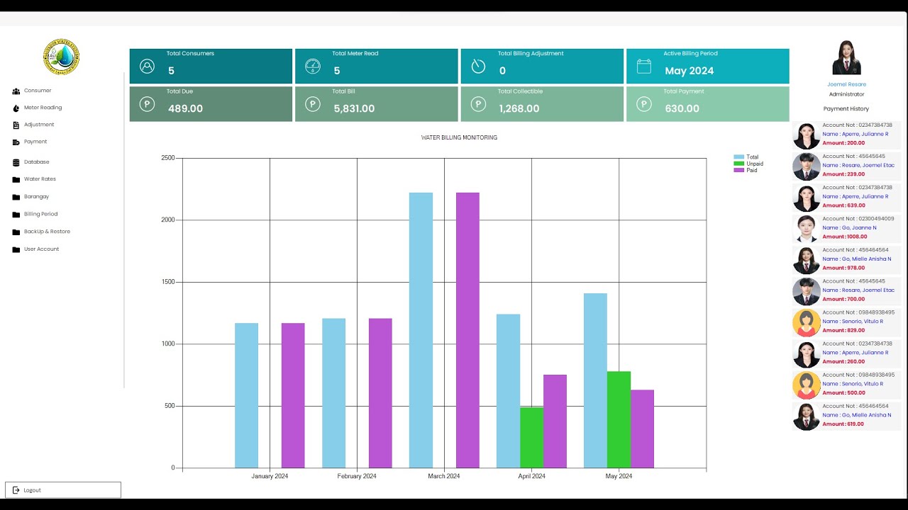Open the Billing Period menu link

40,214
